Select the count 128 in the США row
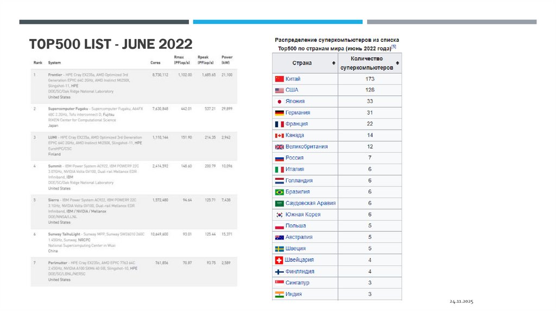The image size is (556, 311). (x=370, y=90)
